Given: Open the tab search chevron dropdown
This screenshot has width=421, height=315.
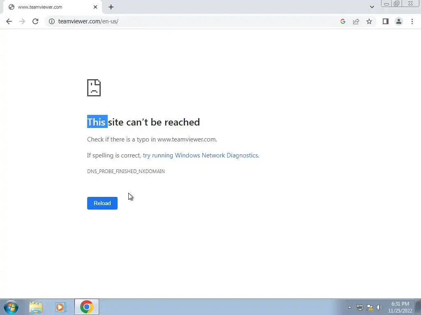Looking at the screenshot, I should coord(372,7).
